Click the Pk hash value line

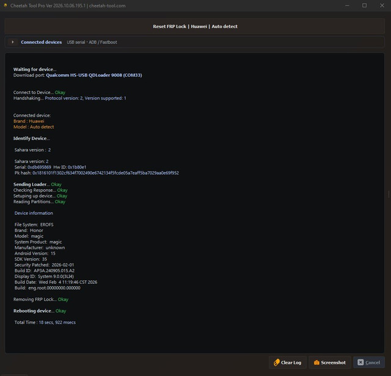(x=97, y=173)
